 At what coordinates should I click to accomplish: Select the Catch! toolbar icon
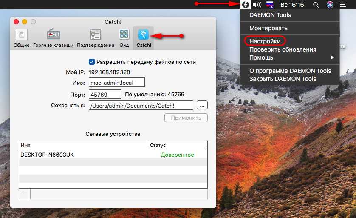tap(144, 37)
